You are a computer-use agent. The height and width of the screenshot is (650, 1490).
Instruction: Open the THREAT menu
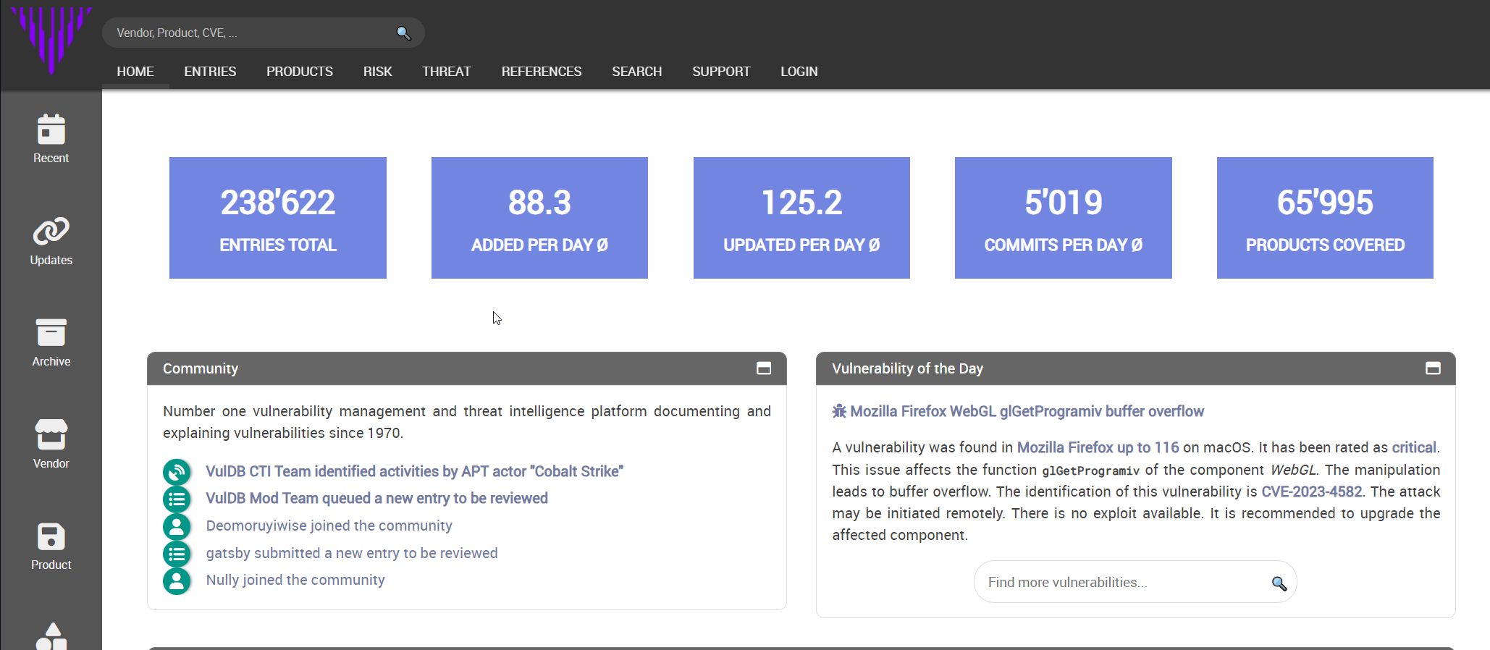[446, 72]
